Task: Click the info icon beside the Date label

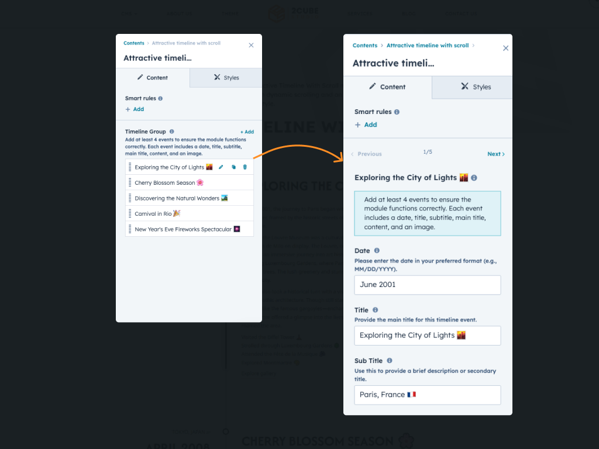Action: pos(377,251)
